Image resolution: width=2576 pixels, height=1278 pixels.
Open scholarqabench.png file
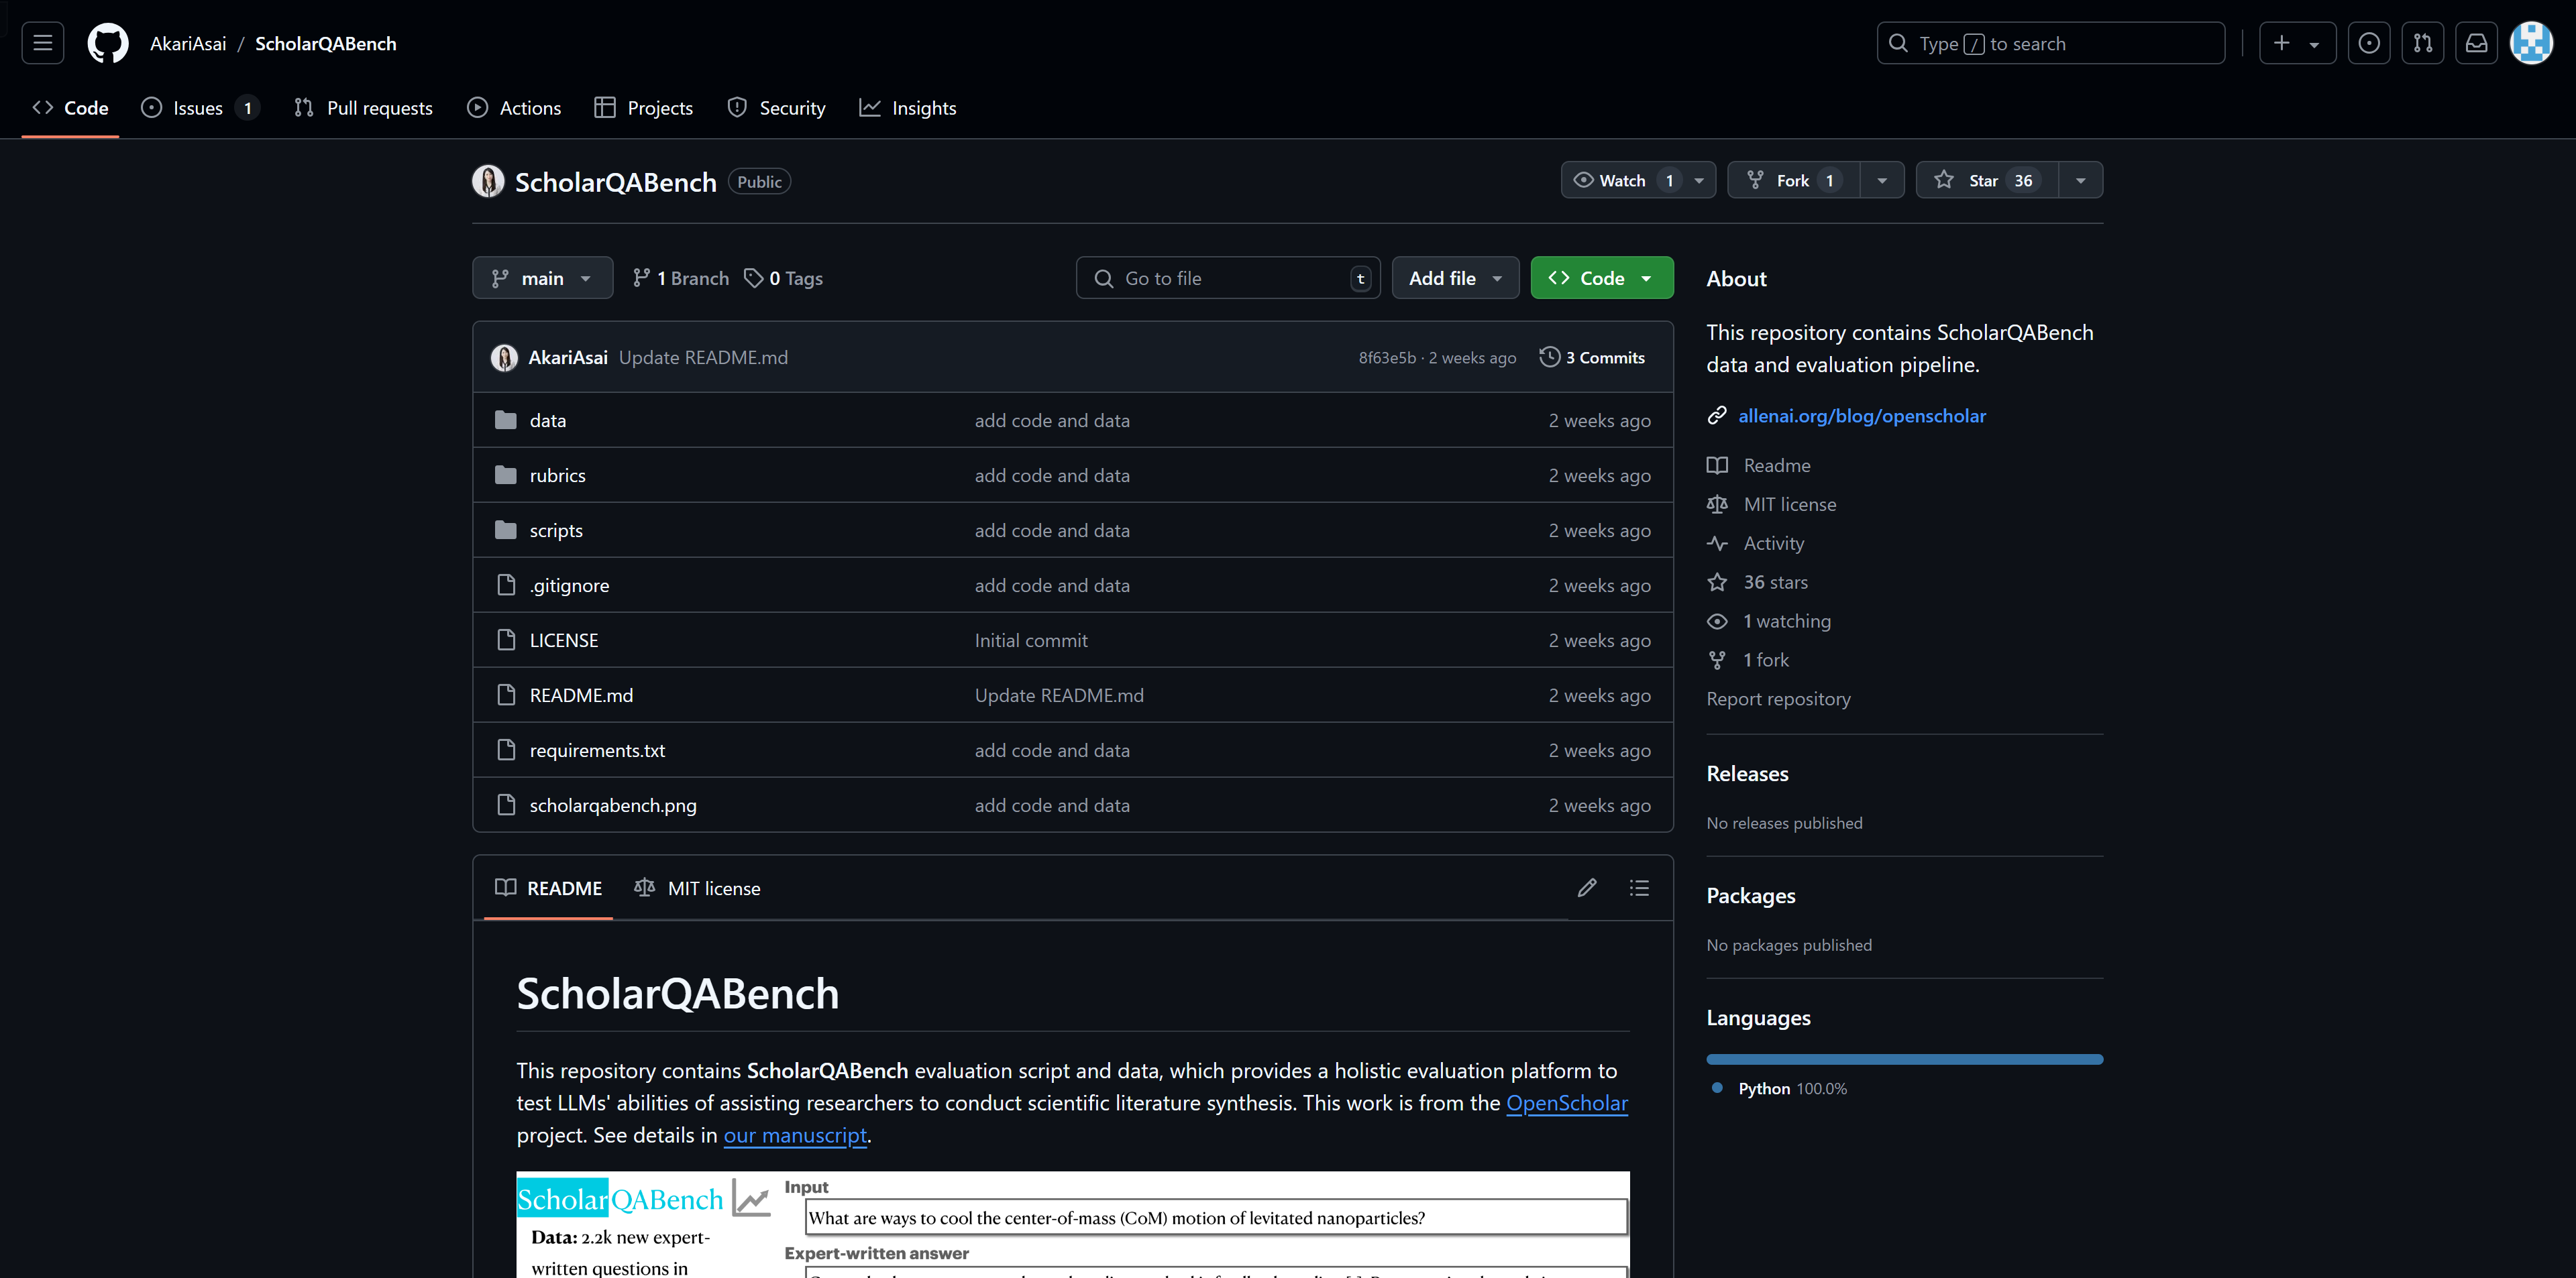(613, 805)
